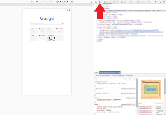Open the Performance tab
The height and width of the screenshot is (115, 166).
[142, 2]
